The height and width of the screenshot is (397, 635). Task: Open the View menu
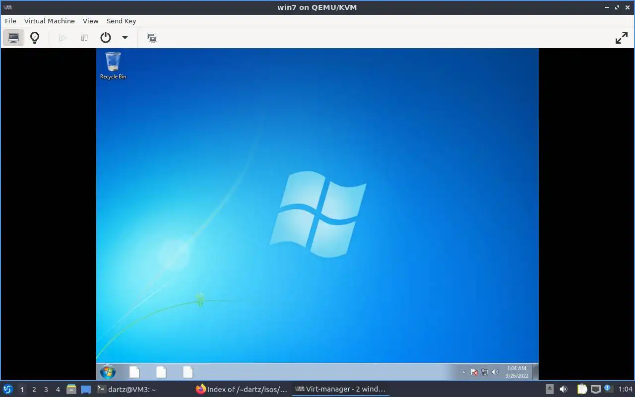pos(91,21)
